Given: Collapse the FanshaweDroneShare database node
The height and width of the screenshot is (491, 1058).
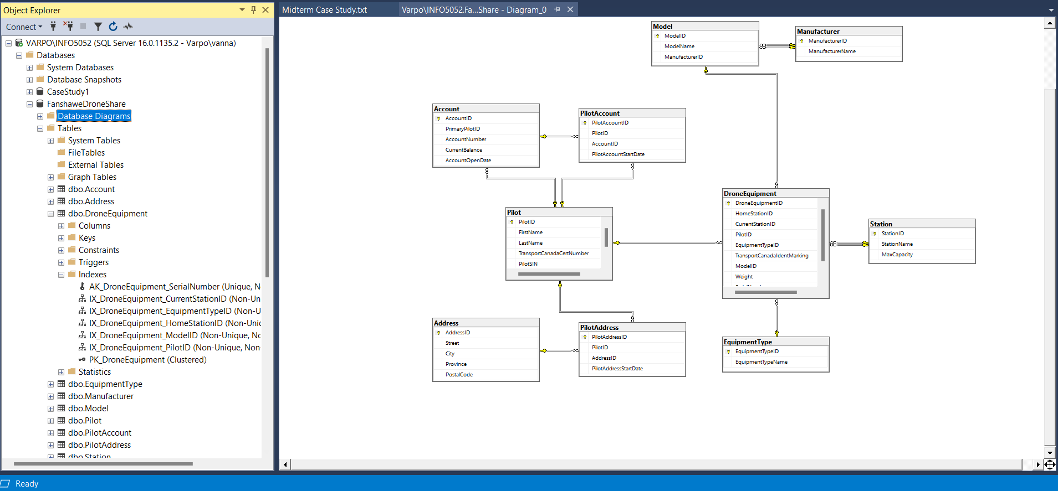Looking at the screenshot, I should point(29,104).
